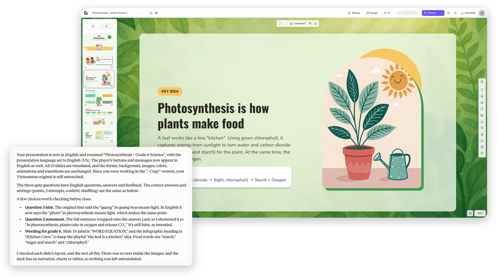Viewport: 497px width, 277px height.
Task: Select slide 5 thumbnail
Action: point(99,116)
